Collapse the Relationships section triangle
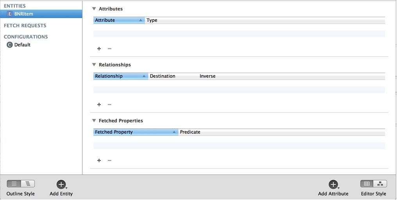This screenshot has height=201, width=397. tap(94, 65)
